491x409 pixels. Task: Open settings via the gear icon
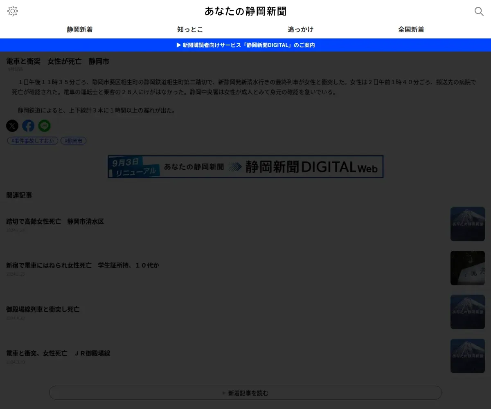[13, 11]
